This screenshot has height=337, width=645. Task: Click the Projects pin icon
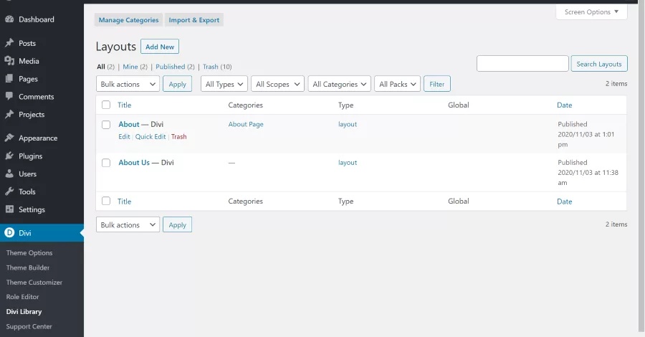coord(9,115)
